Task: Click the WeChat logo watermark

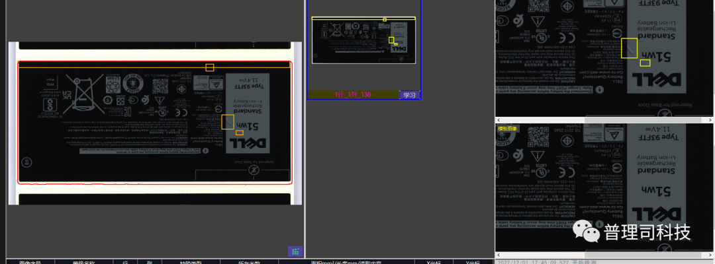Action: pyautogui.click(x=586, y=232)
